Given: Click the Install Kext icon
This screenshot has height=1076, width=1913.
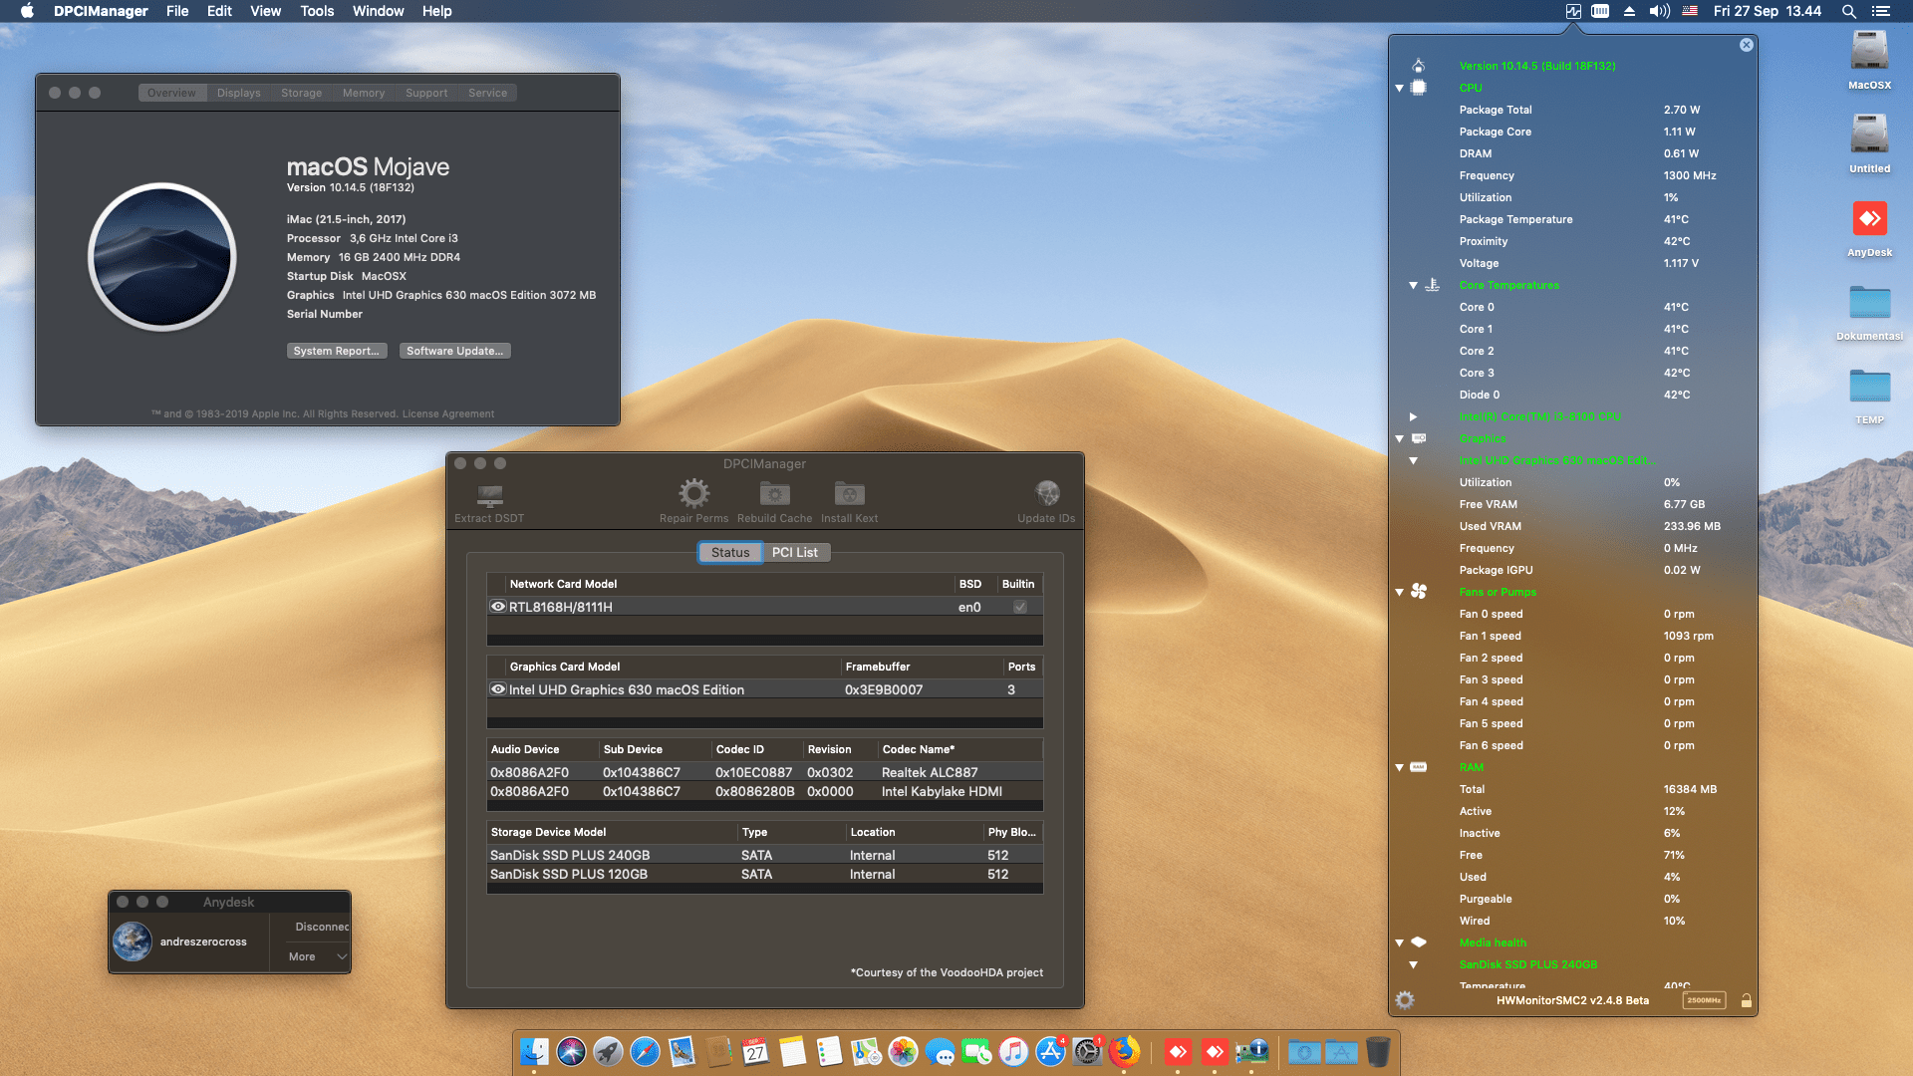Looking at the screenshot, I should (849, 493).
